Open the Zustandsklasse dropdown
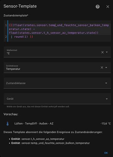The image size is (113, 157). point(57,83)
